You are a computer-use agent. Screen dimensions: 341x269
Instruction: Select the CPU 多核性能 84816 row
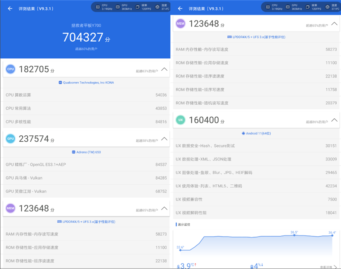pyautogui.click(x=87, y=122)
